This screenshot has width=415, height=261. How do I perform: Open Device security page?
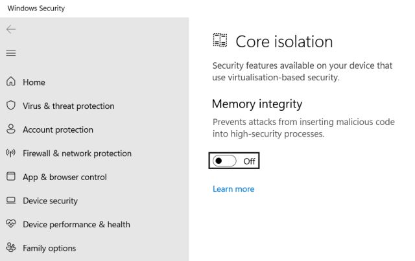pos(51,201)
